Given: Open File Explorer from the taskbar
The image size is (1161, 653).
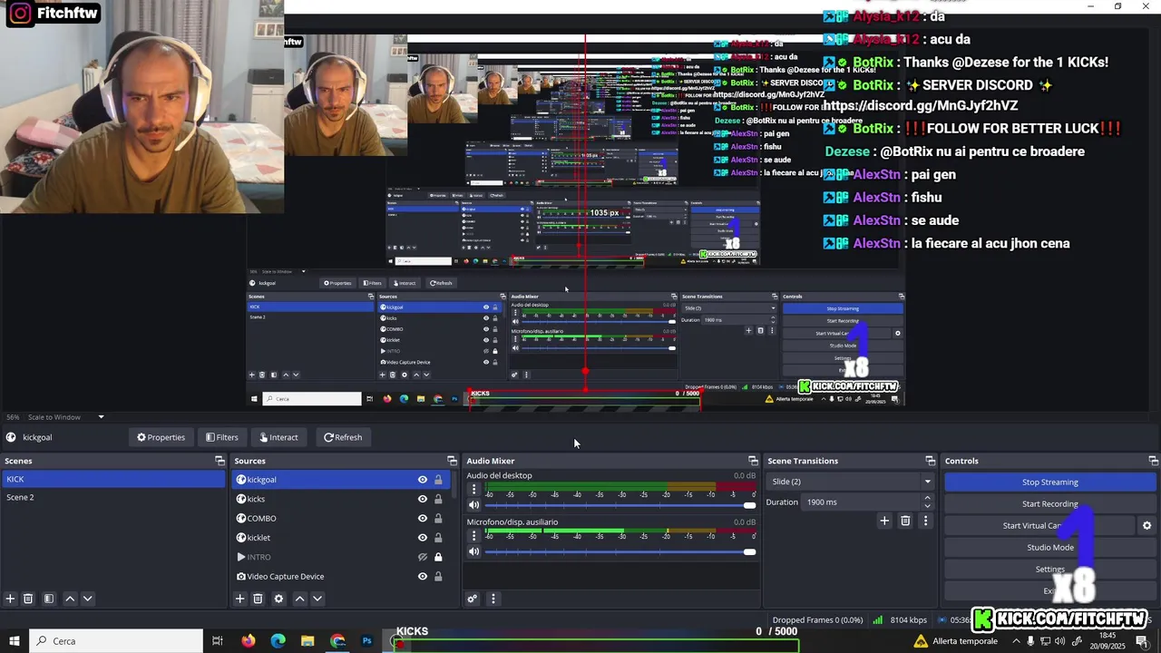Looking at the screenshot, I should pos(307,641).
